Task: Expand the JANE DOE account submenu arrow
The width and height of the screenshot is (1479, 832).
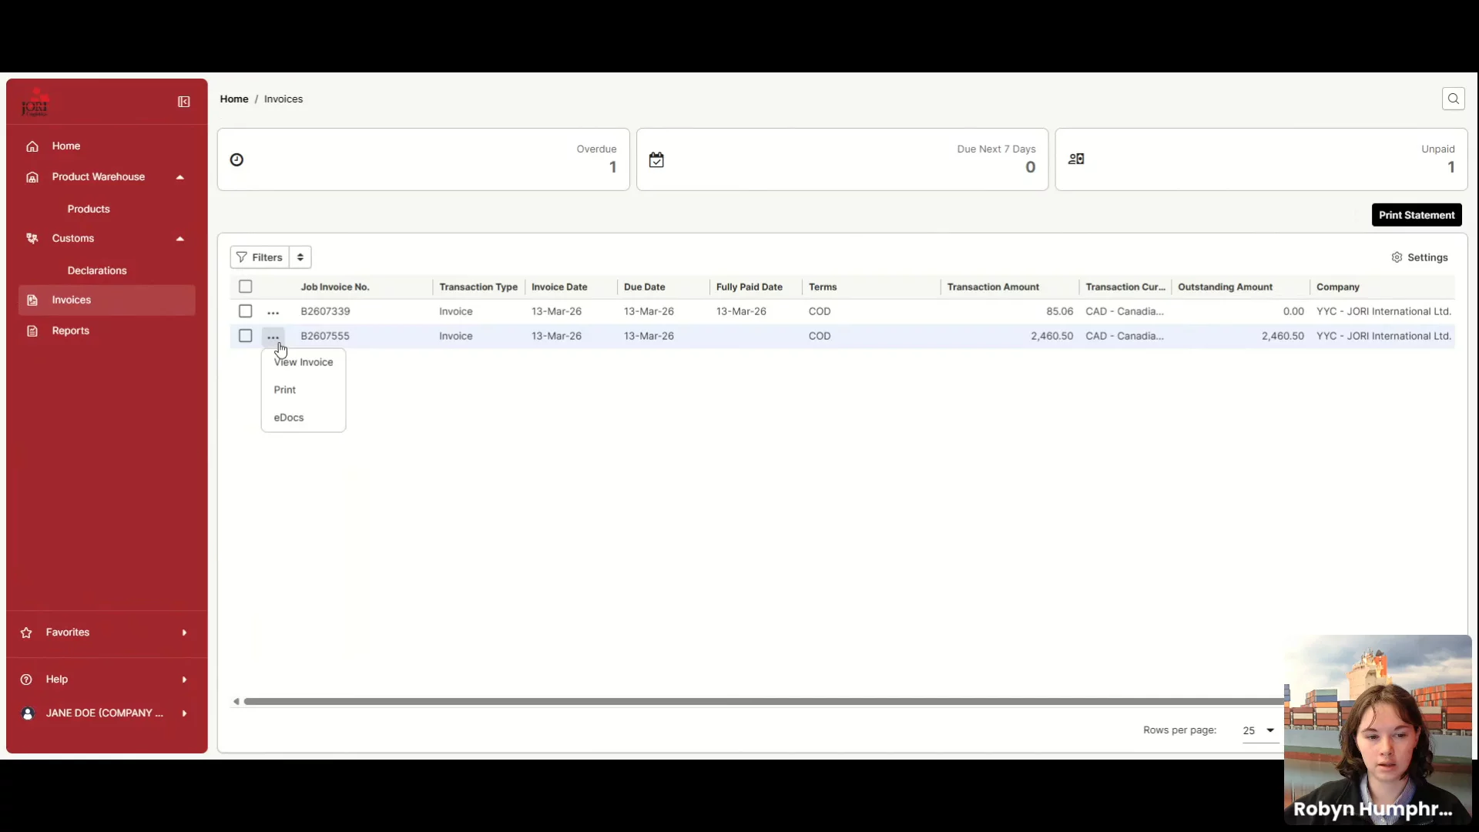Action: pos(184,713)
